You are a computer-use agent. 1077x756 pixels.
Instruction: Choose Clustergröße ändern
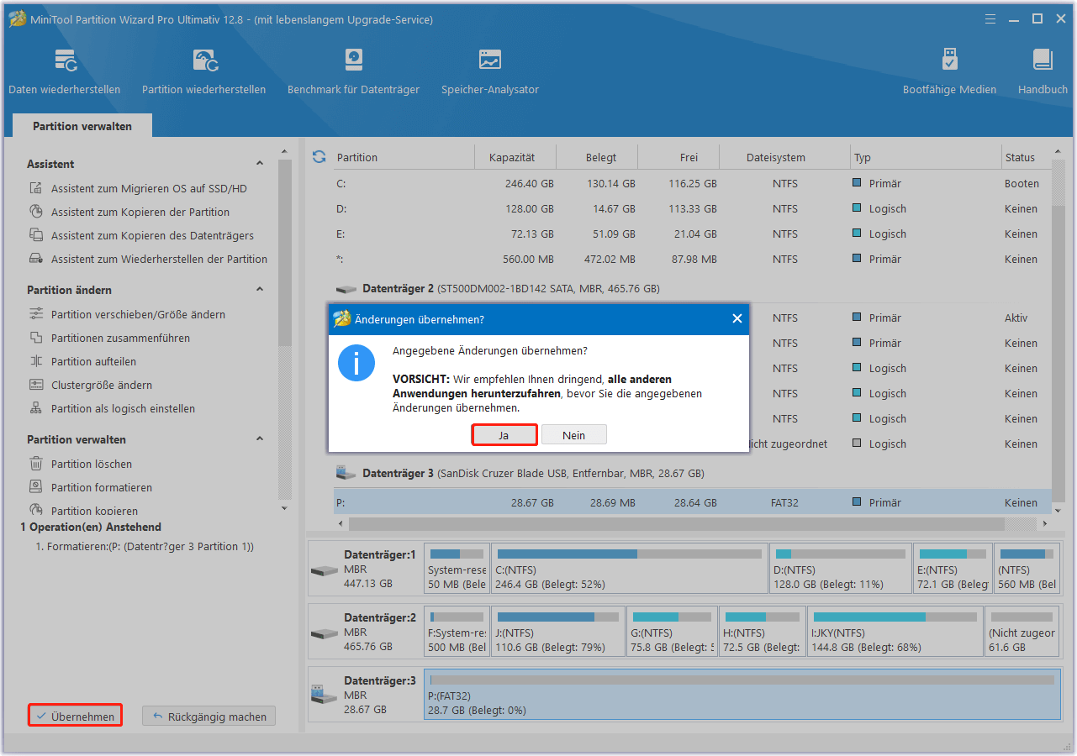[102, 385]
